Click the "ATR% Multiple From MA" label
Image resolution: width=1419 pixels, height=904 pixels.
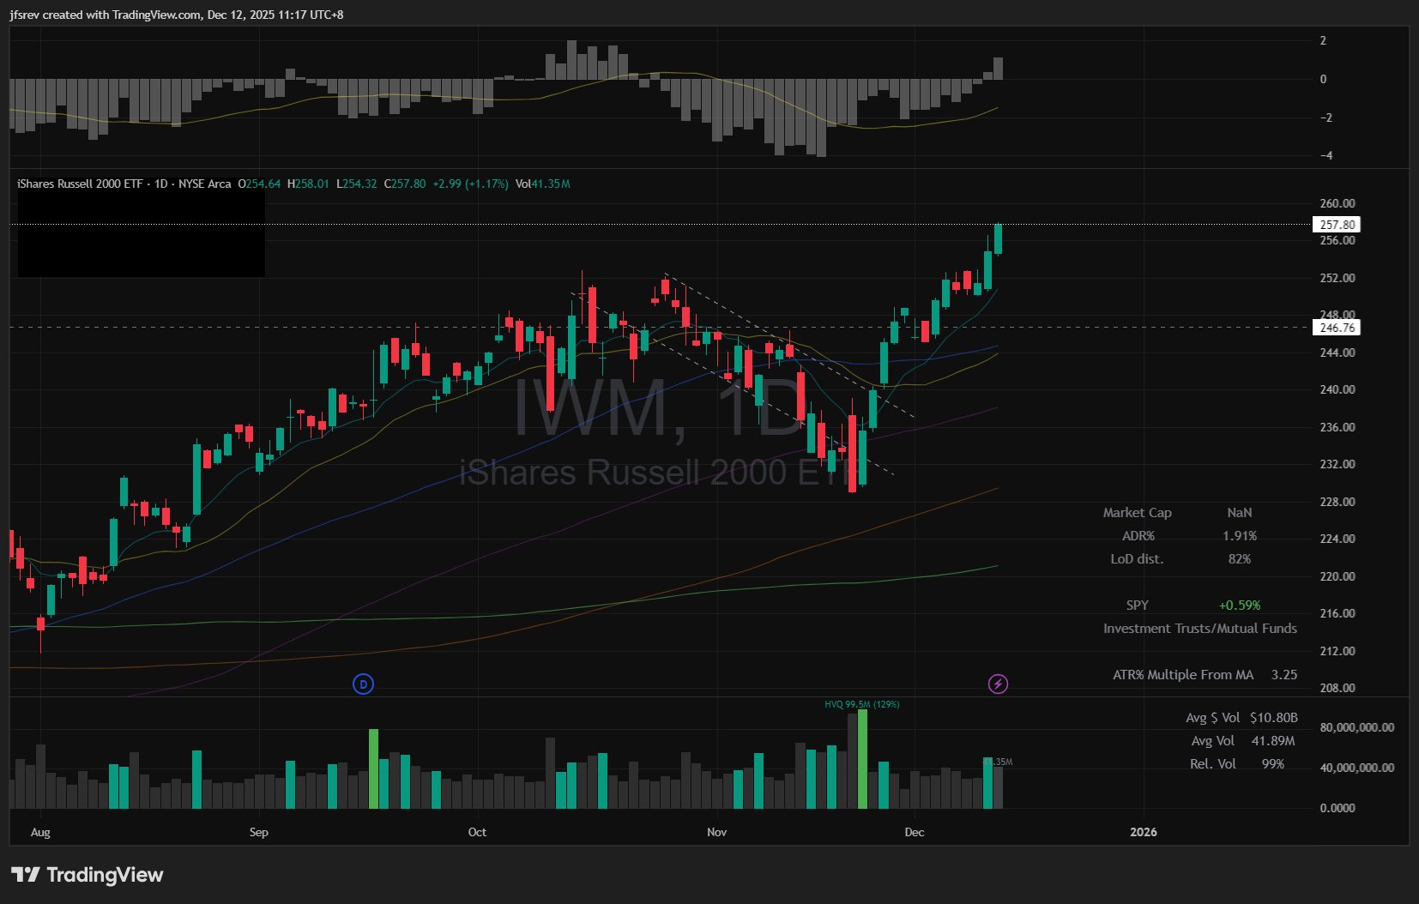point(1183,675)
